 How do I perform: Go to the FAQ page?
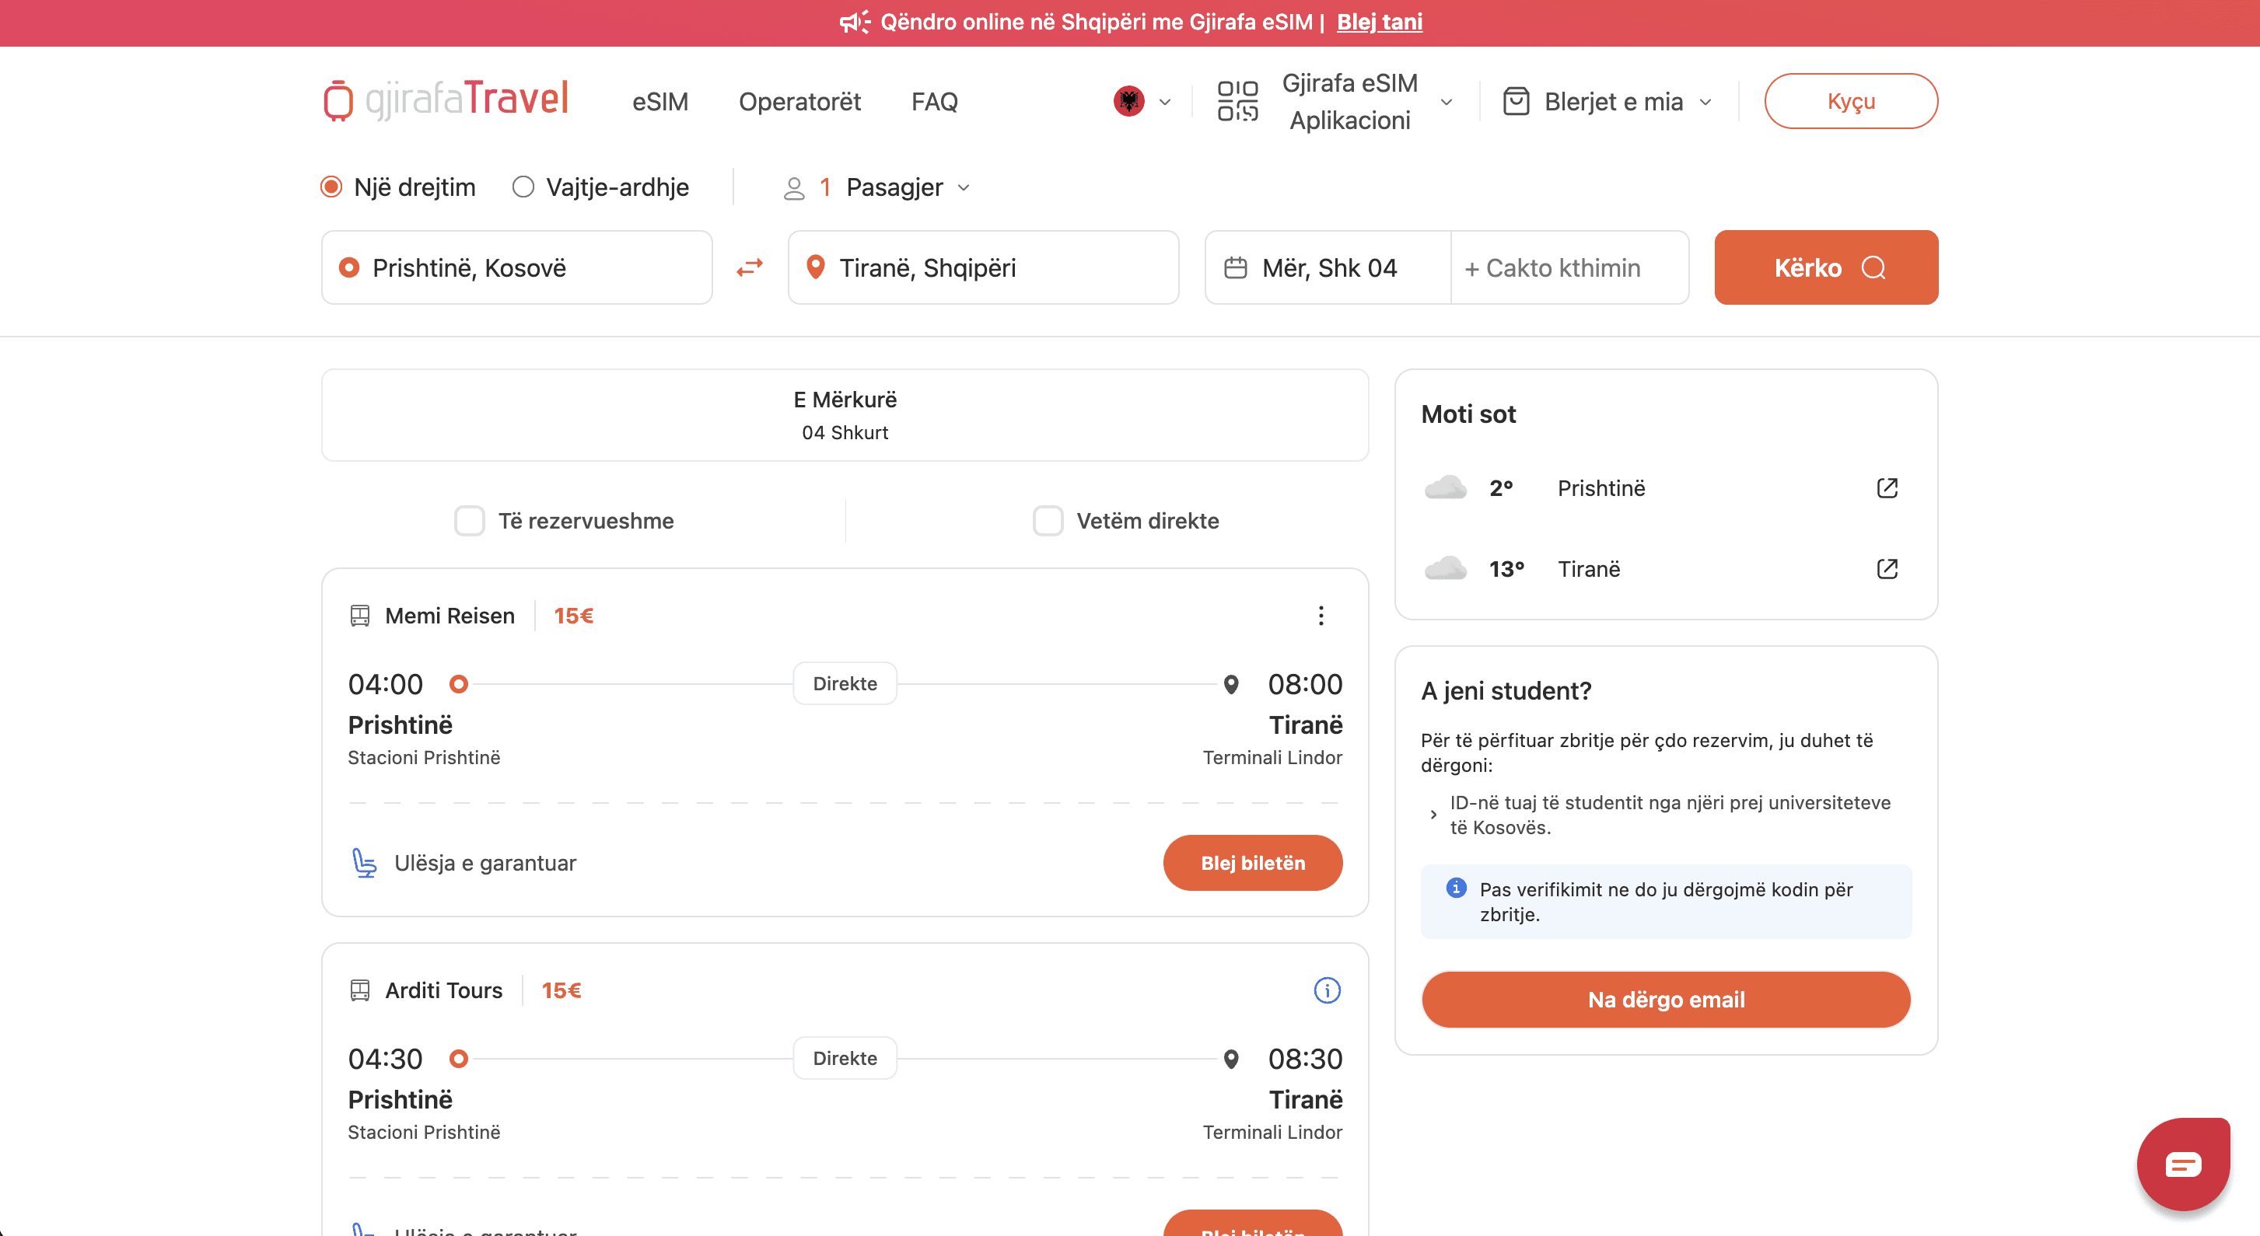(x=933, y=101)
